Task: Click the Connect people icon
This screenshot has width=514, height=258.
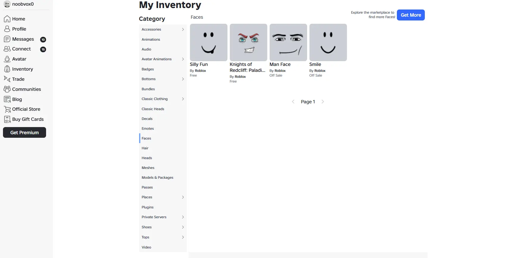Action: 7,49
